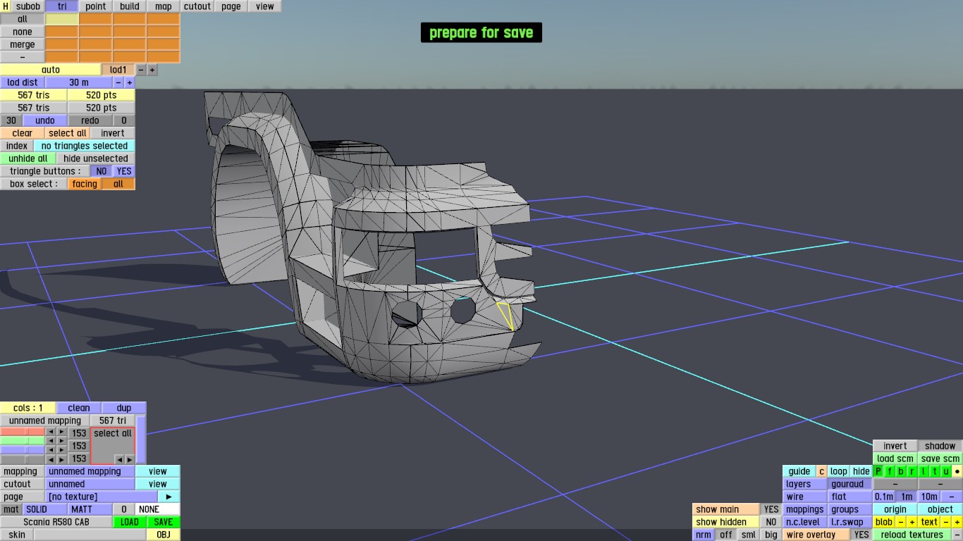Click the b view button
This screenshot has height=541, width=963.
point(901,471)
